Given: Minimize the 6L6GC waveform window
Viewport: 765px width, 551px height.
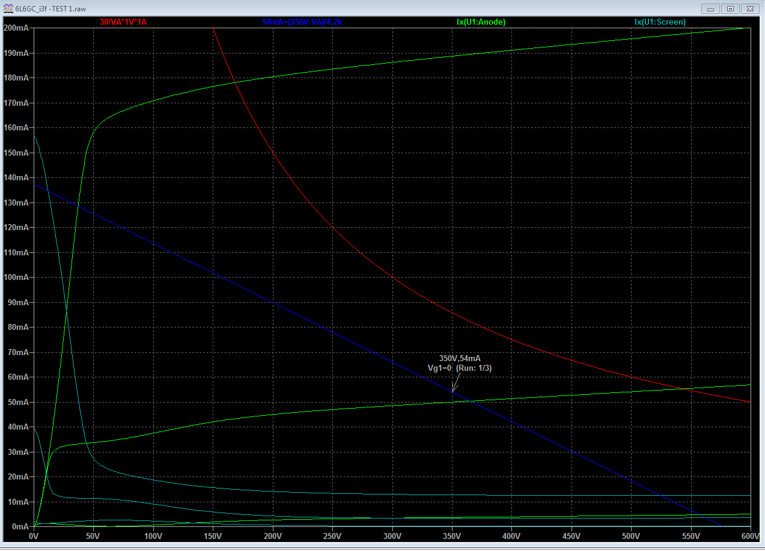Looking at the screenshot, I should pos(711,8).
